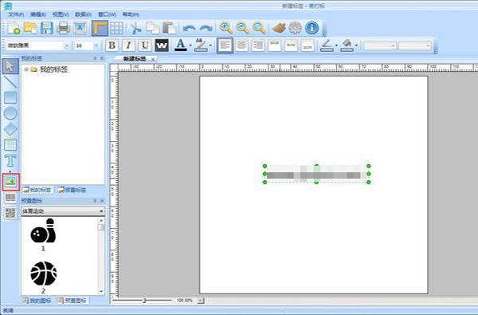Click the print icon in toolbar

pyautogui.click(x=64, y=28)
